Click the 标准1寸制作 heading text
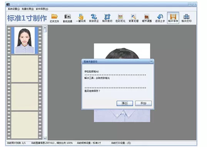The height and width of the screenshot is (147, 207). click(x=27, y=18)
